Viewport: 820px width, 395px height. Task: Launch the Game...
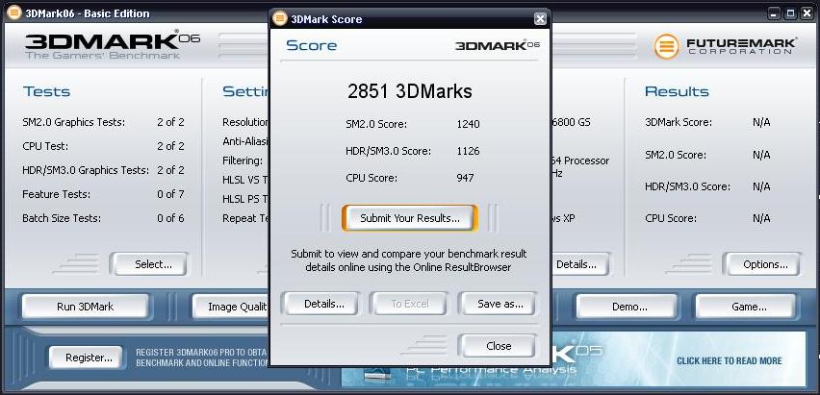pyautogui.click(x=745, y=307)
